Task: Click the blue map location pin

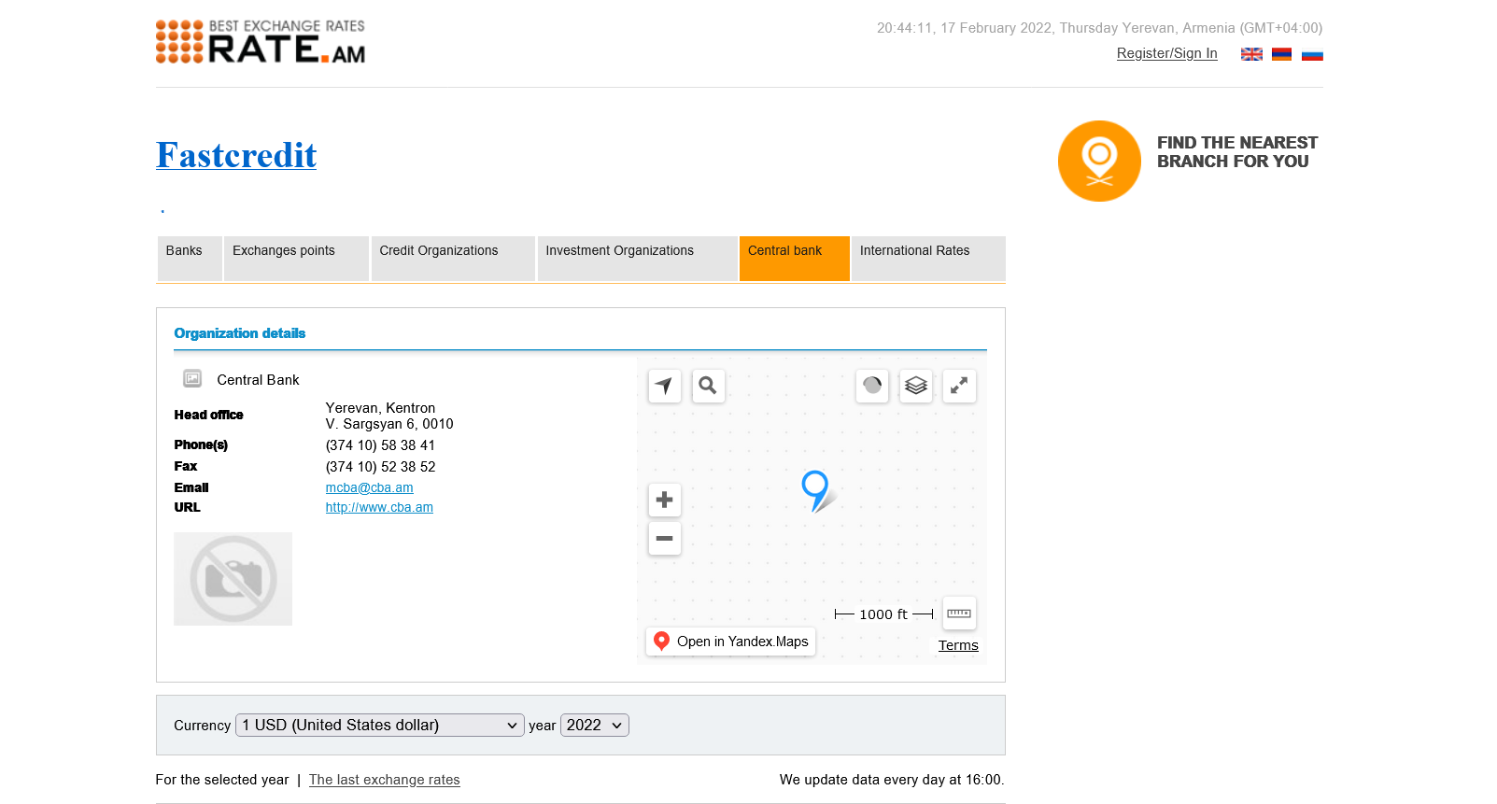Action: 814,487
